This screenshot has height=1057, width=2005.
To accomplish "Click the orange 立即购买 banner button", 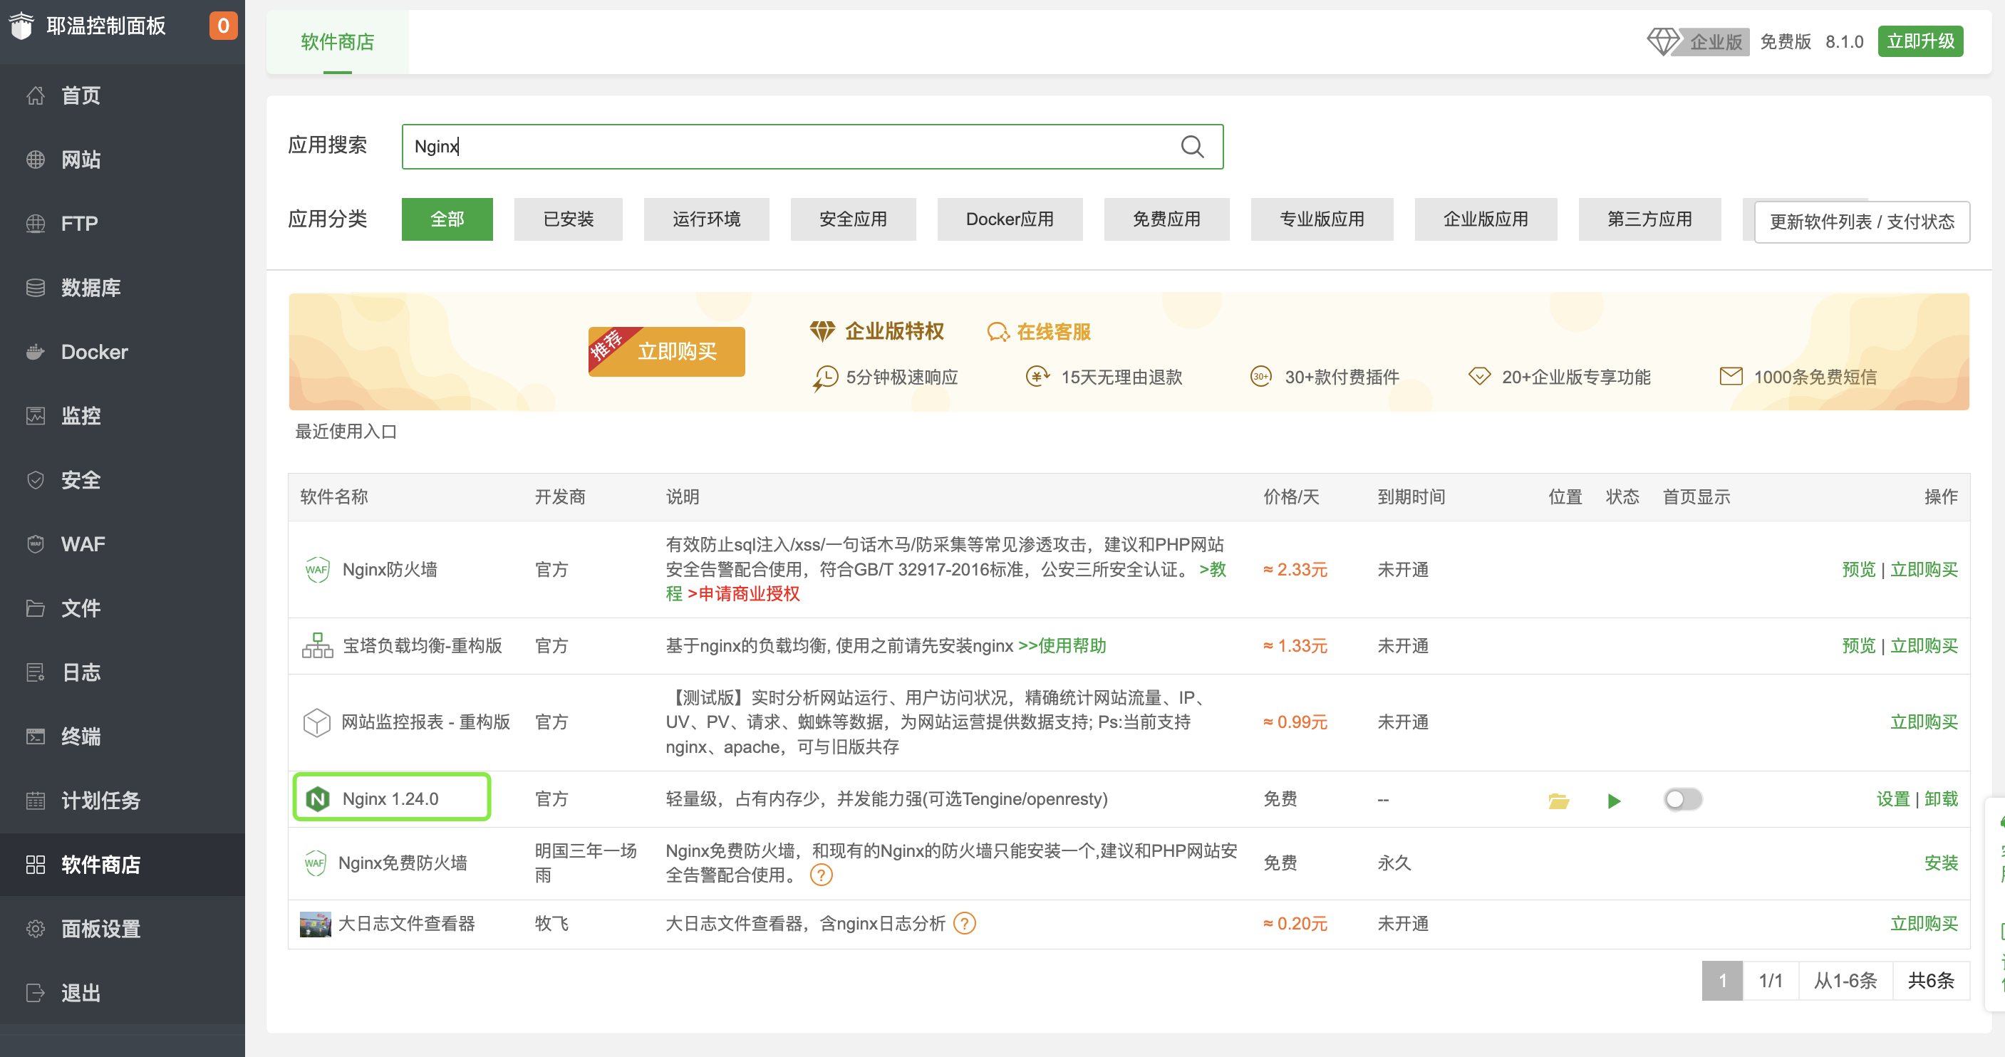I will [666, 352].
